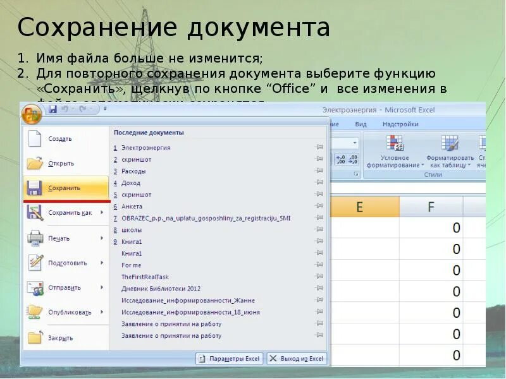This screenshot has height=379, width=506.
Task: Click the round Office button
Action: coord(31,114)
